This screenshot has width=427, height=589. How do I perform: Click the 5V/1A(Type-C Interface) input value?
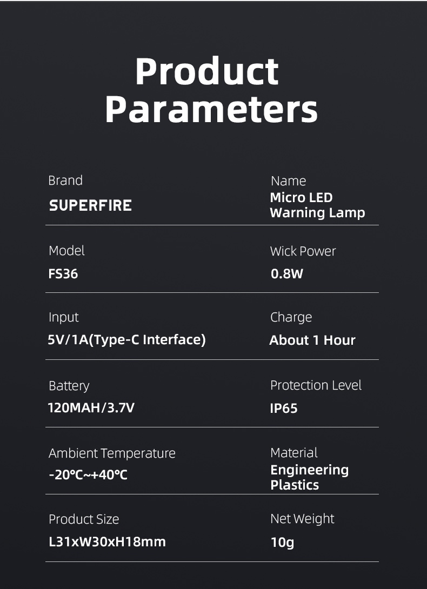point(126,340)
